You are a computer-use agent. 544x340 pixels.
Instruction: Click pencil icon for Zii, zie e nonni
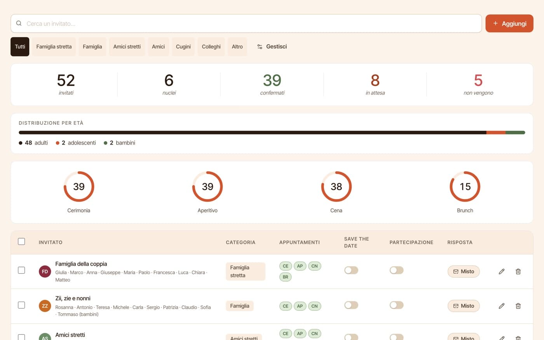(x=502, y=306)
